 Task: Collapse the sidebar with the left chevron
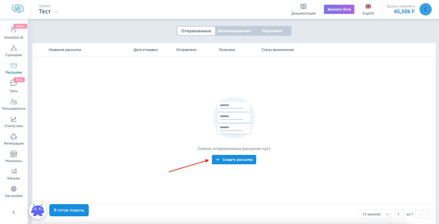[x=13, y=212]
